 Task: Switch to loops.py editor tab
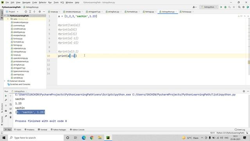[x=54, y=12]
